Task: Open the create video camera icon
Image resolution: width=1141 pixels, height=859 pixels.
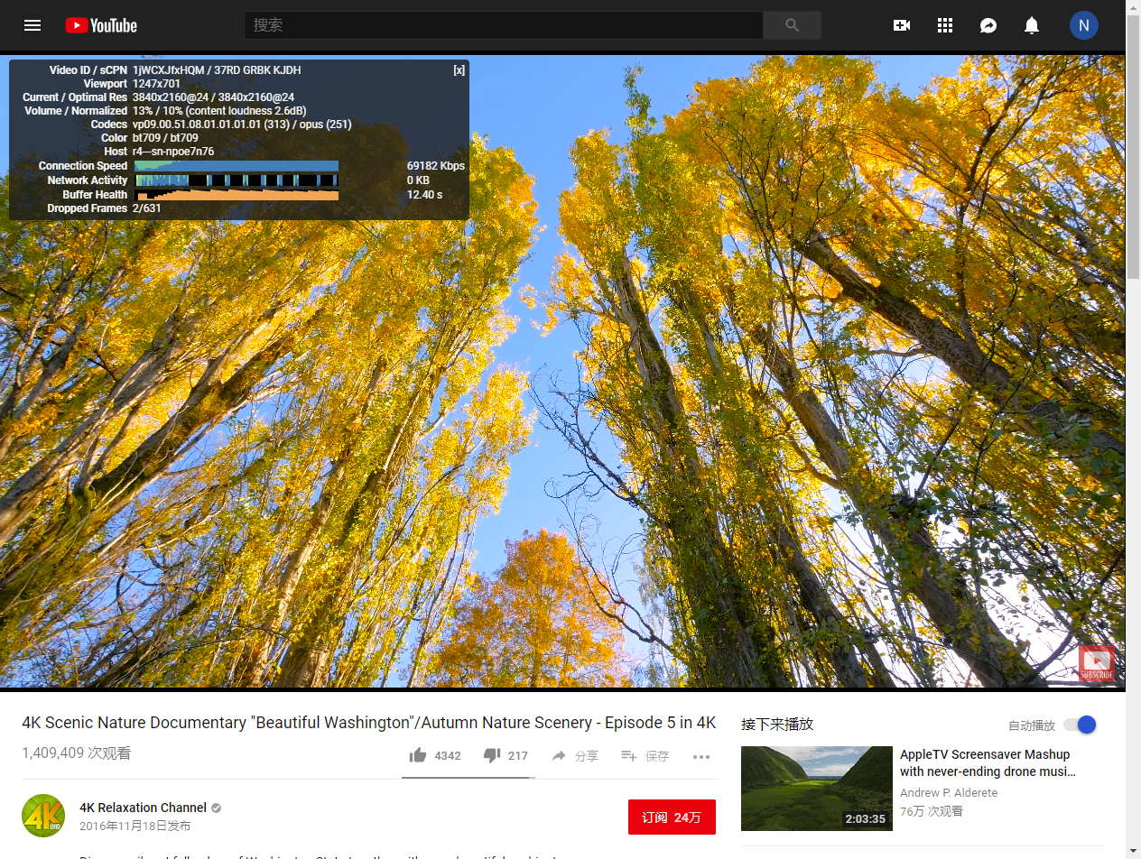Action: tap(901, 25)
